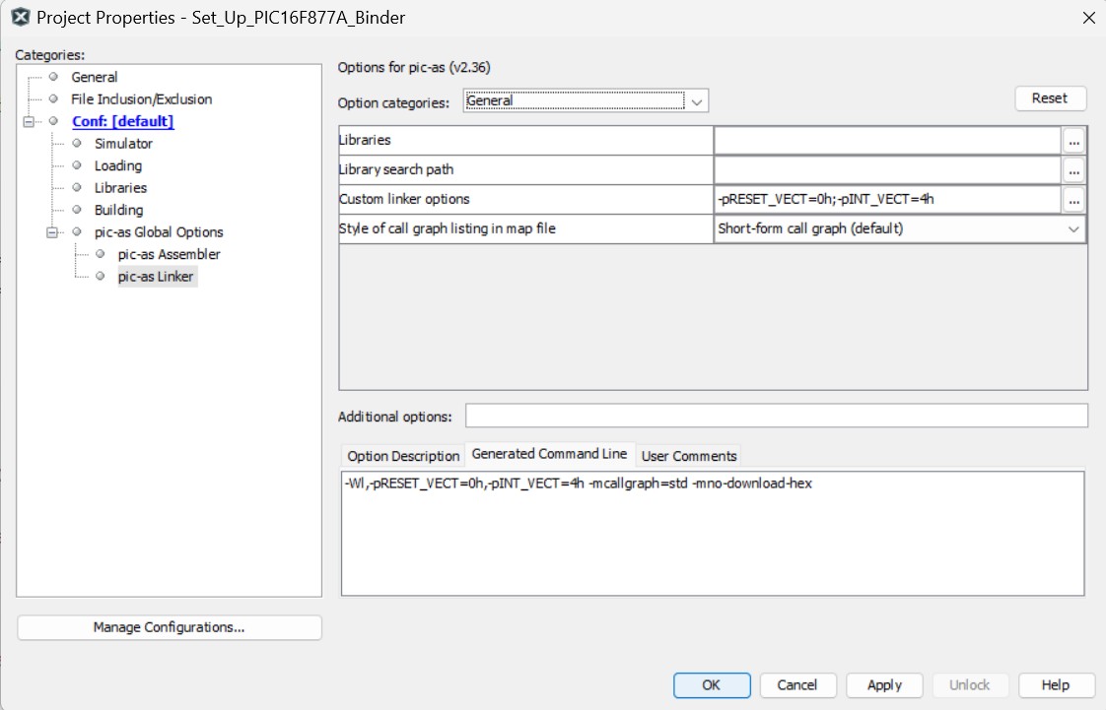
Task: Open the Option categories dropdown
Action: 697,101
